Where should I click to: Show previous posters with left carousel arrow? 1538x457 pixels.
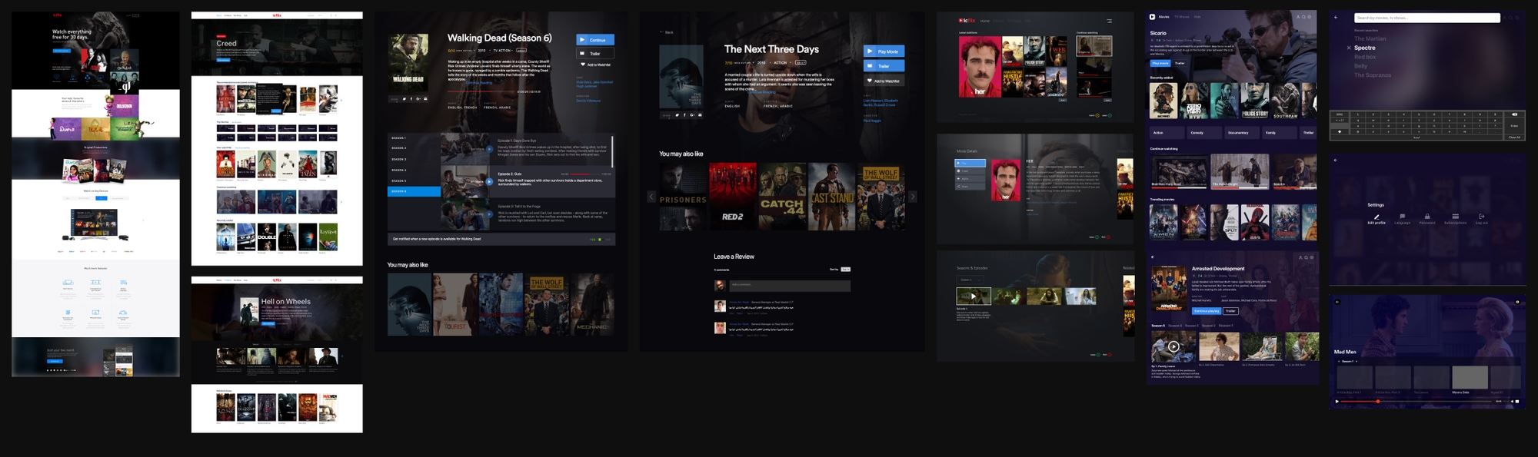point(651,197)
